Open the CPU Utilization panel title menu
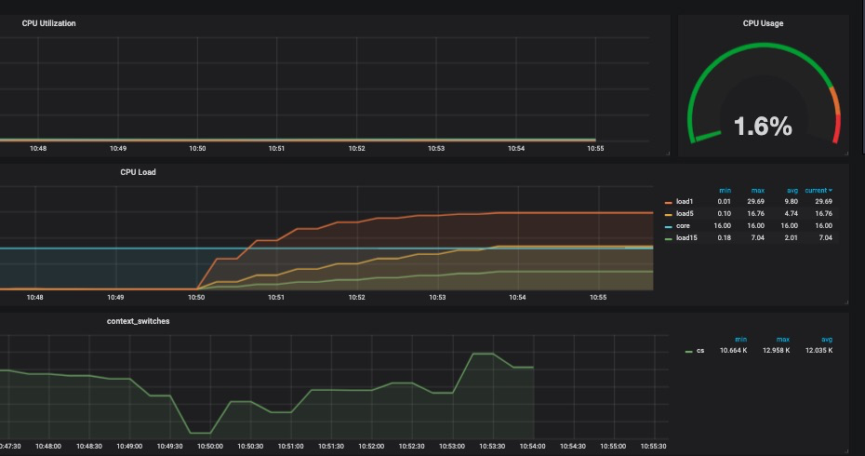The width and height of the screenshot is (865, 456). click(48, 23)
